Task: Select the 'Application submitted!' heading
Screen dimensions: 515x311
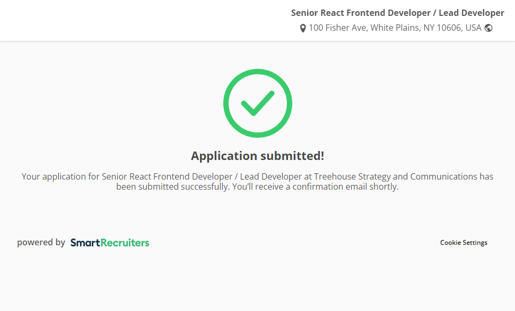Action: coord(257,156)
